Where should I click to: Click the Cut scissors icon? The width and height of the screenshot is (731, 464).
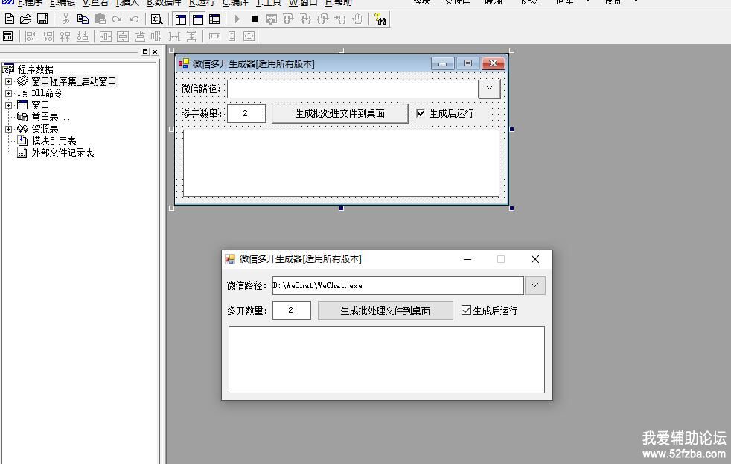coord(66,19)
